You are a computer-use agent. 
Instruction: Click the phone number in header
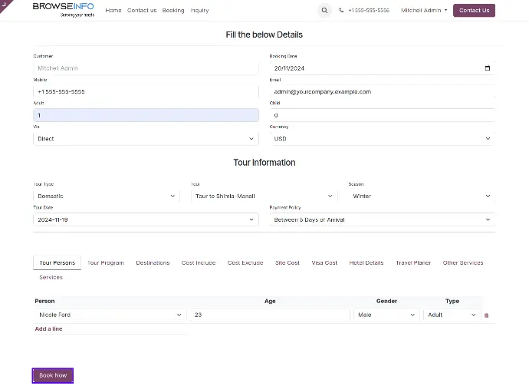[364, 11]
